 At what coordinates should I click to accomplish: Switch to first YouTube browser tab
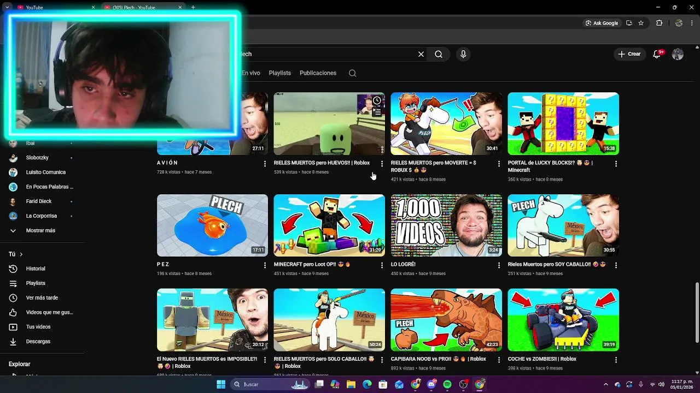coord(55,7)
